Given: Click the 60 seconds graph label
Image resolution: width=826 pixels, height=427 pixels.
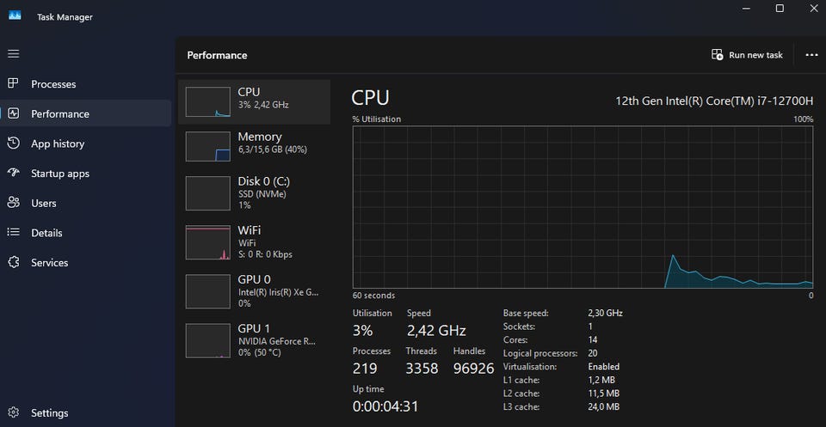Looking at the screenshot, I should coord(373,296).
